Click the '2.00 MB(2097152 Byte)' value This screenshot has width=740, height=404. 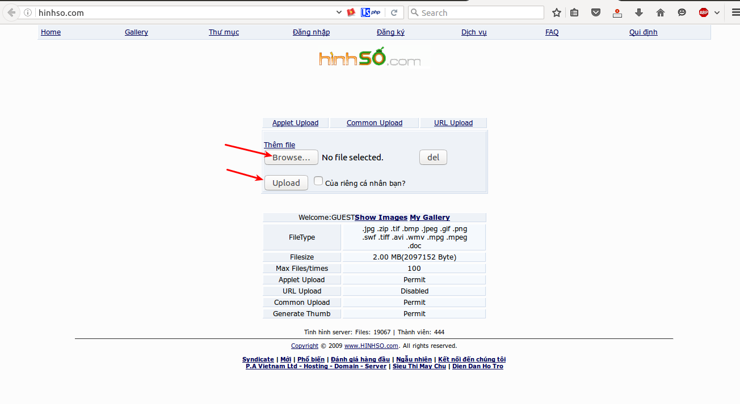(414, 257)
